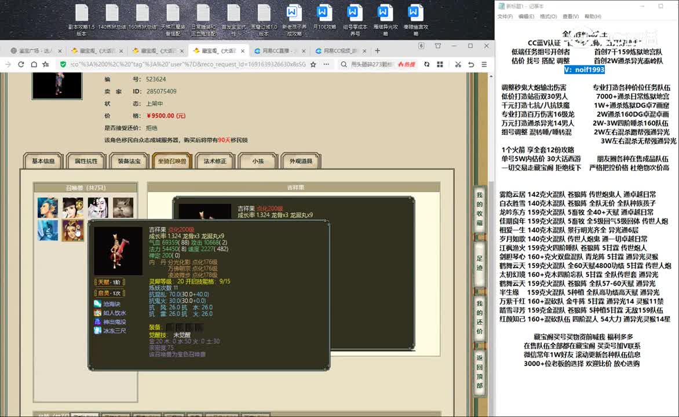
Task: Click the undo arrow toolbar icon
Action: tap(471, 64)
